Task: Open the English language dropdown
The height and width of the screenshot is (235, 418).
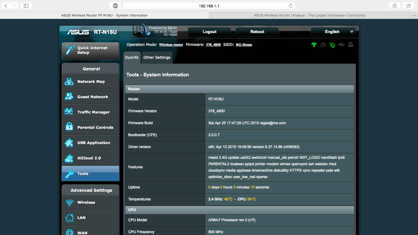Action: 333,32
